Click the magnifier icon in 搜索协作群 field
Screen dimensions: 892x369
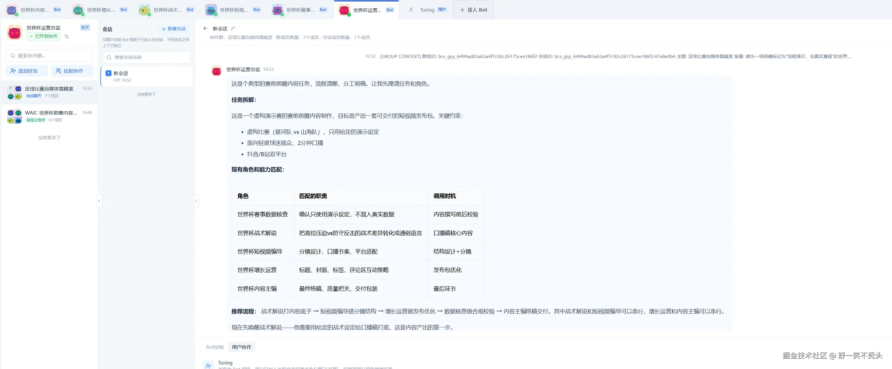coord(13,56)
